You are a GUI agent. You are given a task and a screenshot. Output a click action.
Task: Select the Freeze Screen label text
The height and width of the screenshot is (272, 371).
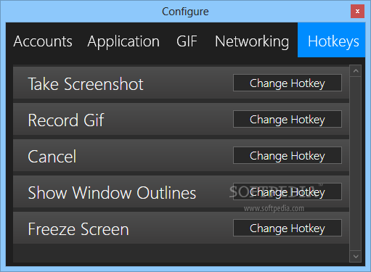pos(78,229)
